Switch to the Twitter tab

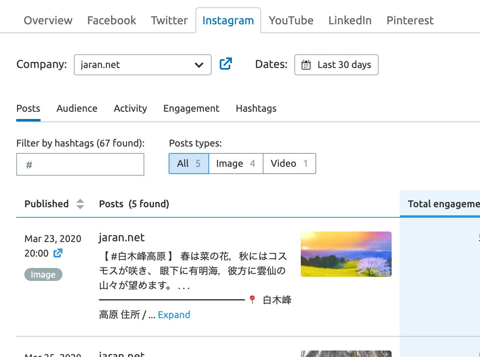169,21
